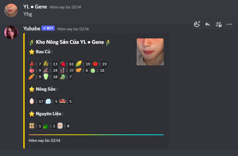
Task: Click the milk emoji with count 5
Action: 48,101
